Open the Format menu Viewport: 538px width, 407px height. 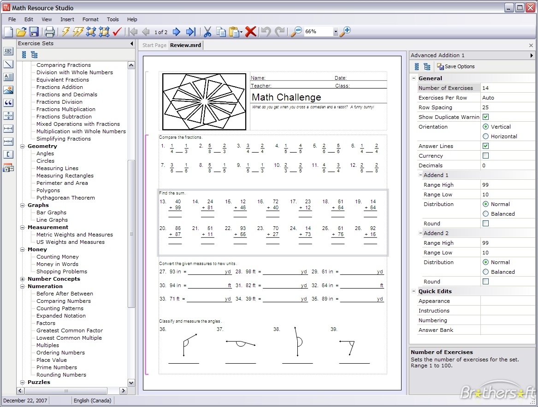(x=90, y=19)
